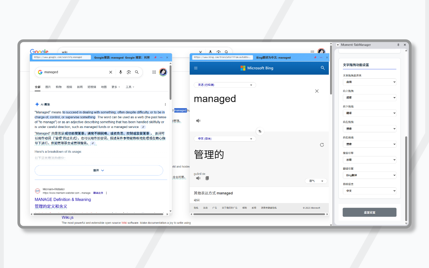Screen dimensions: 429x268
Task: Open the Merriam-Webster result's three-dot menu
Action: coord(107,193)
